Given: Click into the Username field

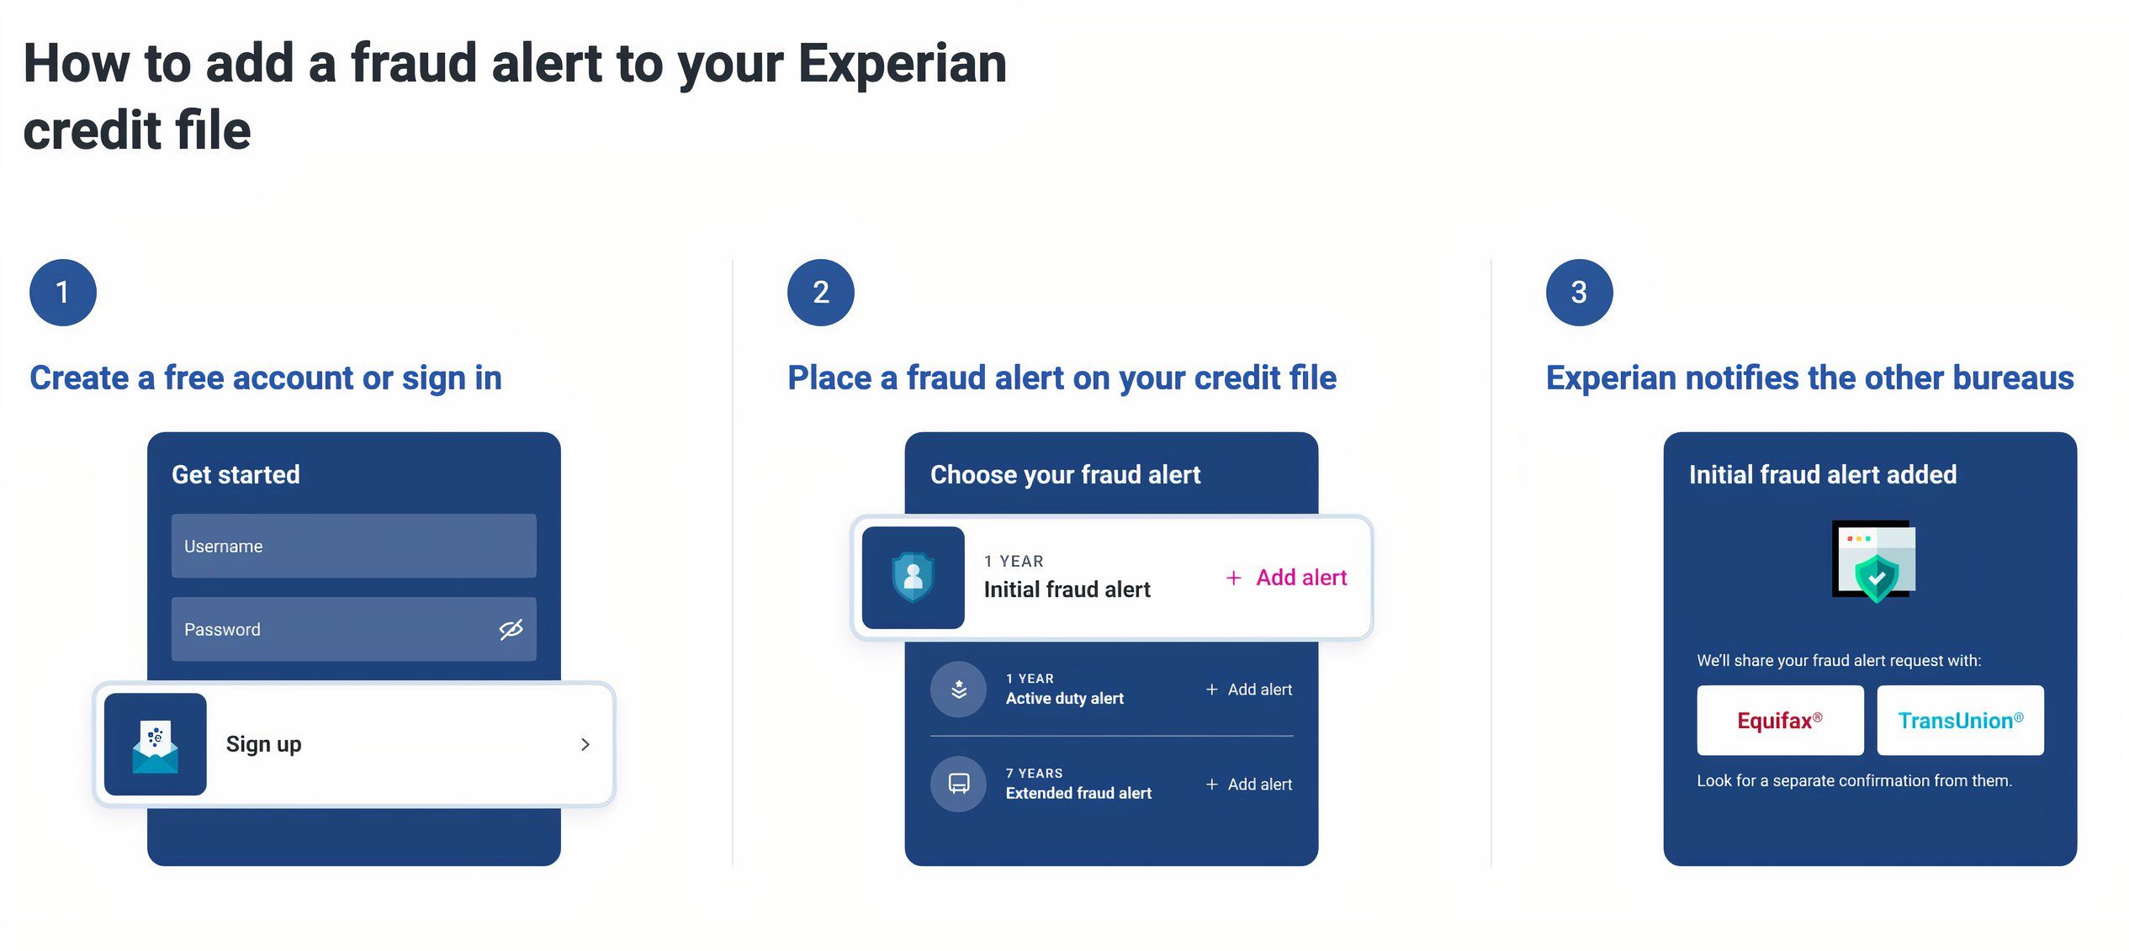Looking at the screenshot, I should pyautogui.click(x=353, y=546).
